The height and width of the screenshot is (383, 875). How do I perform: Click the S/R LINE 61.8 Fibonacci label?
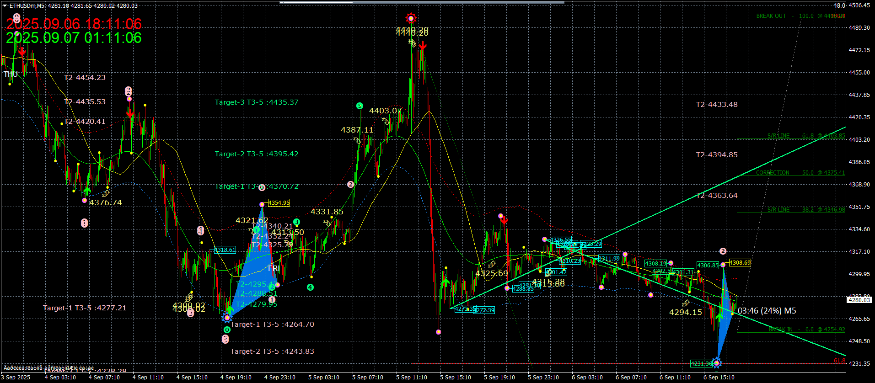click(806, 136)
